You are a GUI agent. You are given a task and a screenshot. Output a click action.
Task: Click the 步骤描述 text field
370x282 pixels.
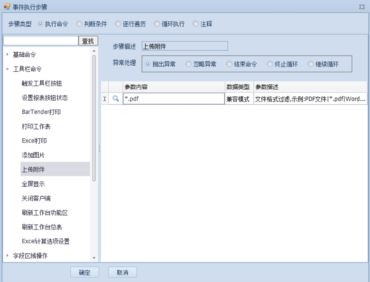[x=184, y=46]
